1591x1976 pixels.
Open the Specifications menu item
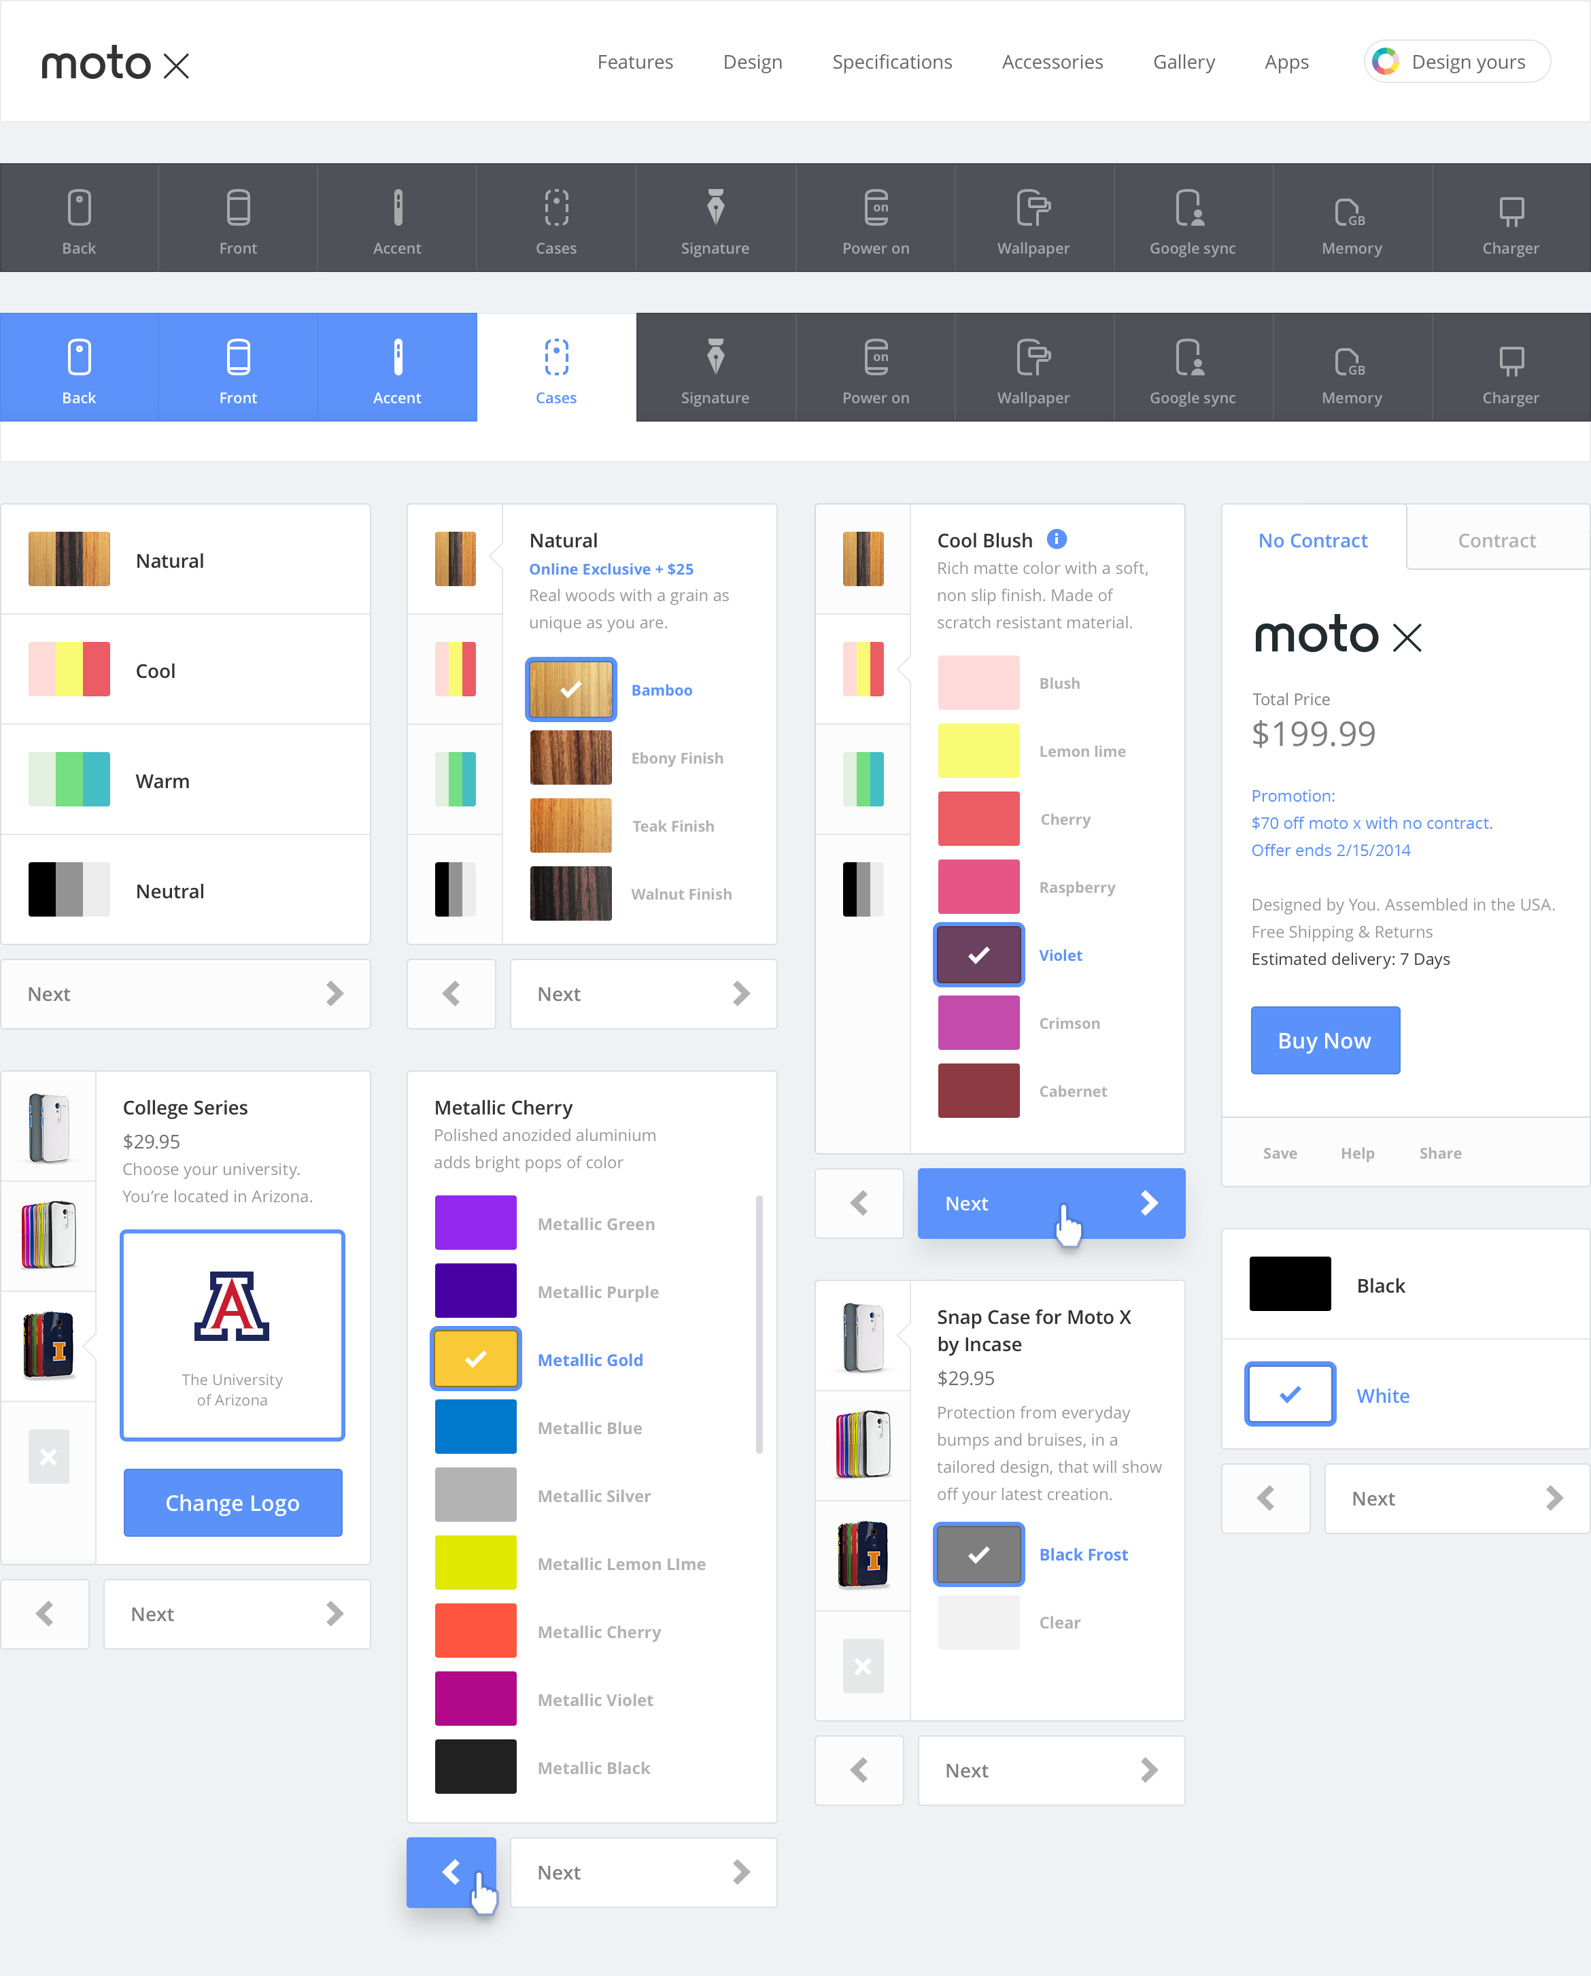892,63
